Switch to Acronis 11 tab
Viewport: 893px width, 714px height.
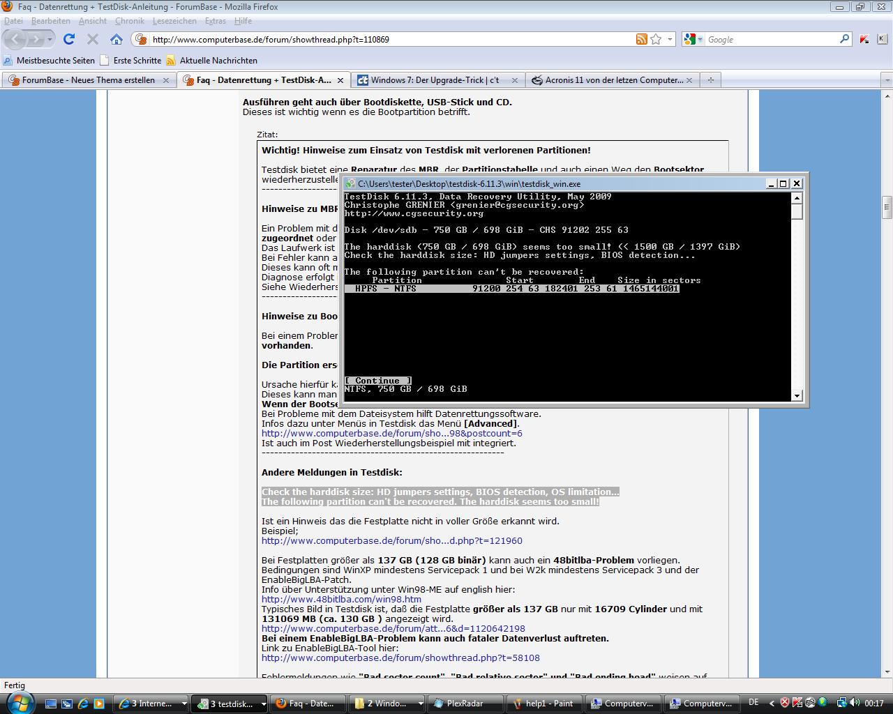[612, 80]
